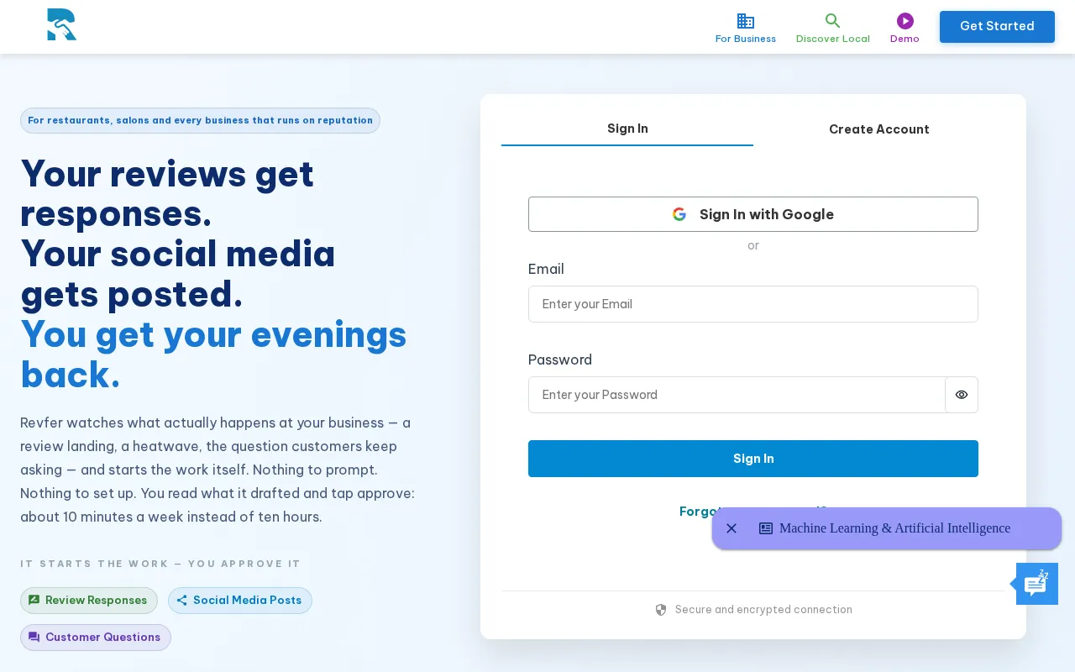Open the Revfer logo home link
The image size is (1075, 672).
[x=61, y=24]
